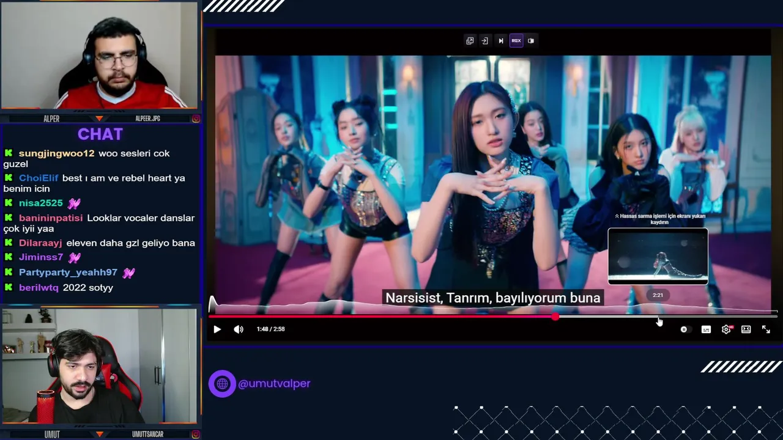Click chat username ChoiElif
783x440 pixels.
pyautogui.click(x=39, y=178)
